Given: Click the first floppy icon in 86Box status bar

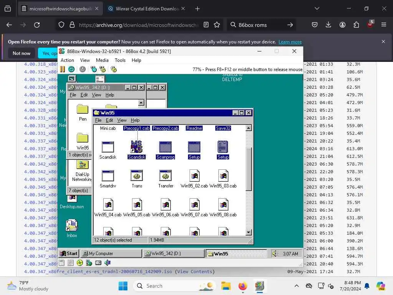Looking at the screenshot, I should click(61, 263).
